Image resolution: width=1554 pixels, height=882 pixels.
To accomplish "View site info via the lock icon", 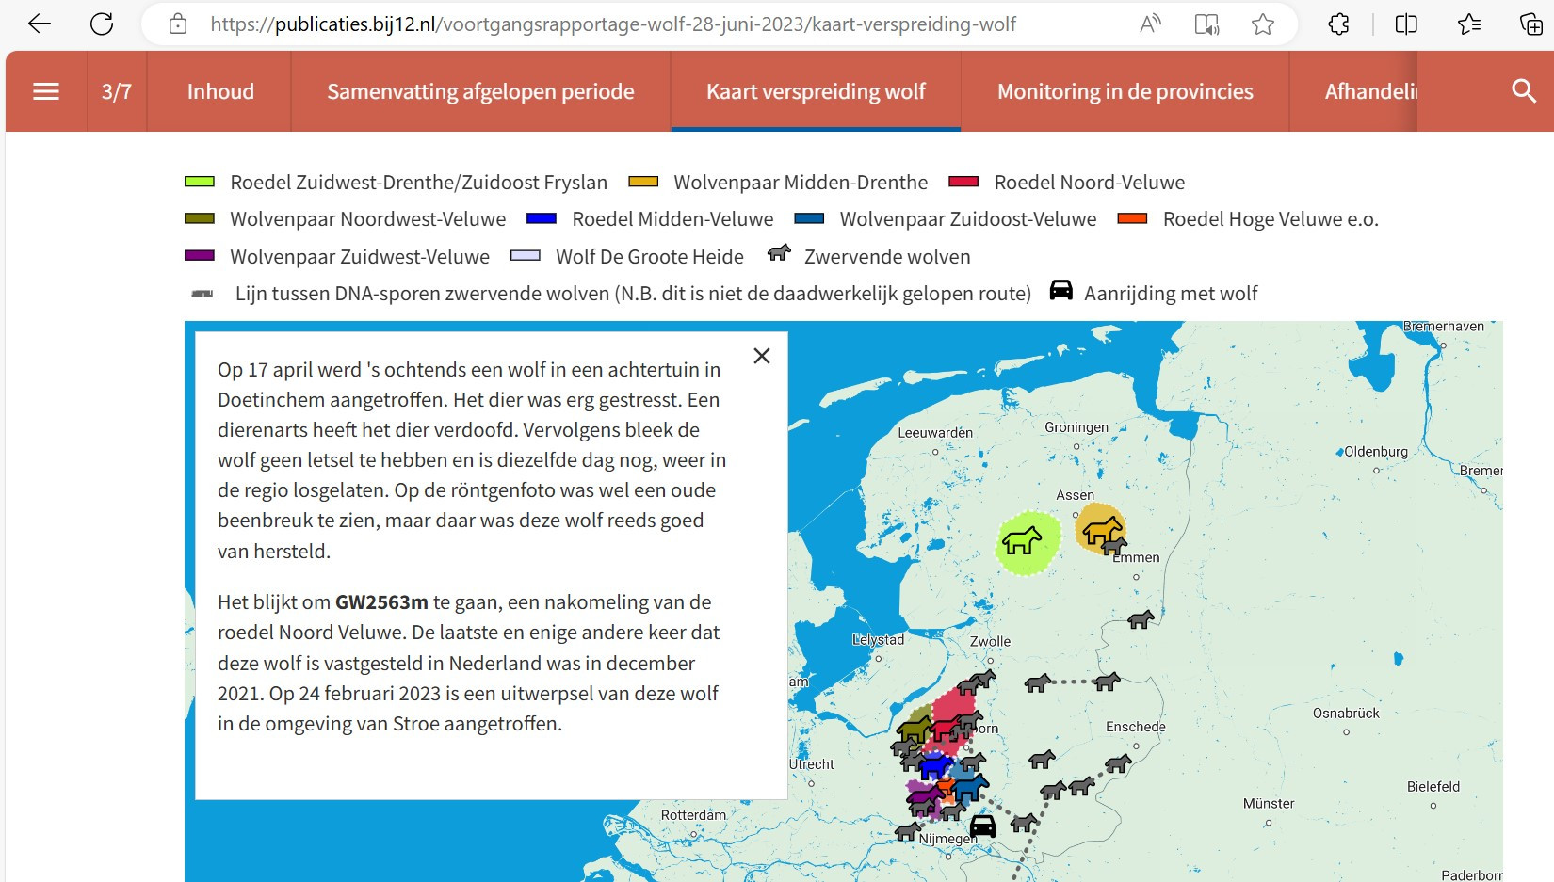I will tap(178, 24).
